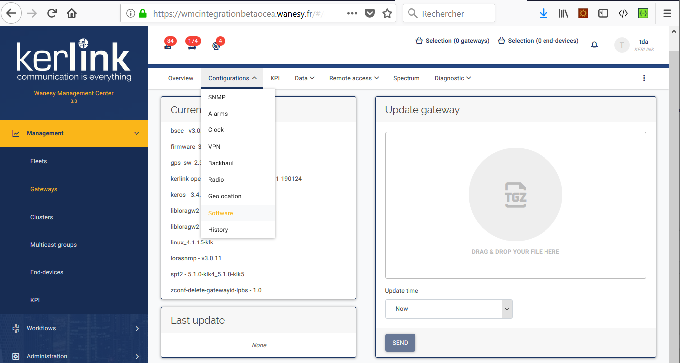Bookmark this page with the star icon
The width and height of the screenshot is (681, 363).
click(387, 13)
